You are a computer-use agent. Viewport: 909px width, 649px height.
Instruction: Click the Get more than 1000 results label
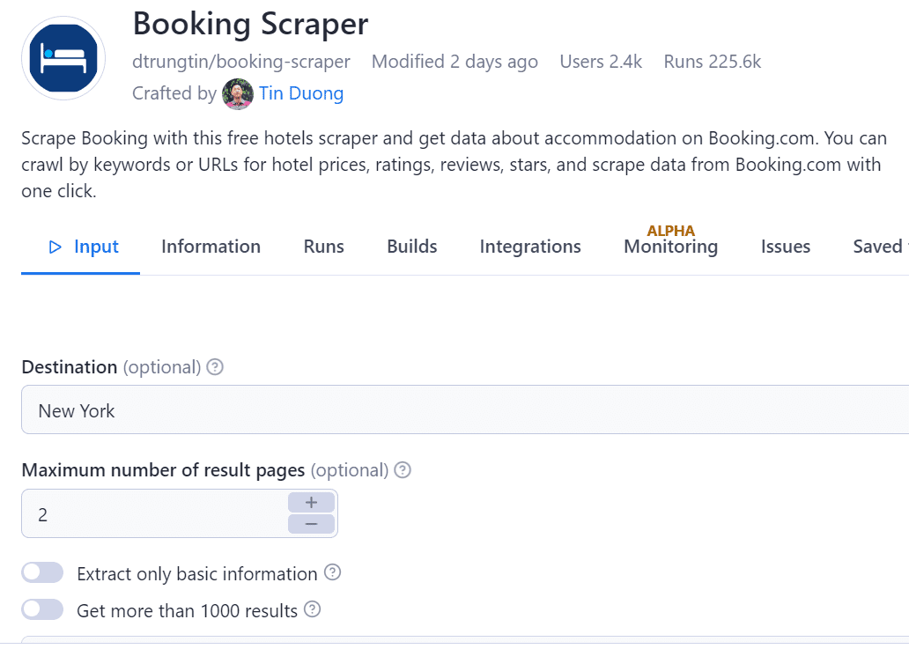coord(188,611)
